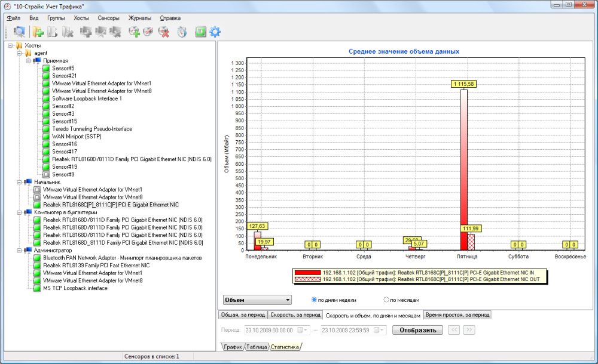Click the green icon beside Teredo Tunneling Pseudo-Interface
This screenshot has height=364, width=598.
pyautogui.click(x=46, y=129)
